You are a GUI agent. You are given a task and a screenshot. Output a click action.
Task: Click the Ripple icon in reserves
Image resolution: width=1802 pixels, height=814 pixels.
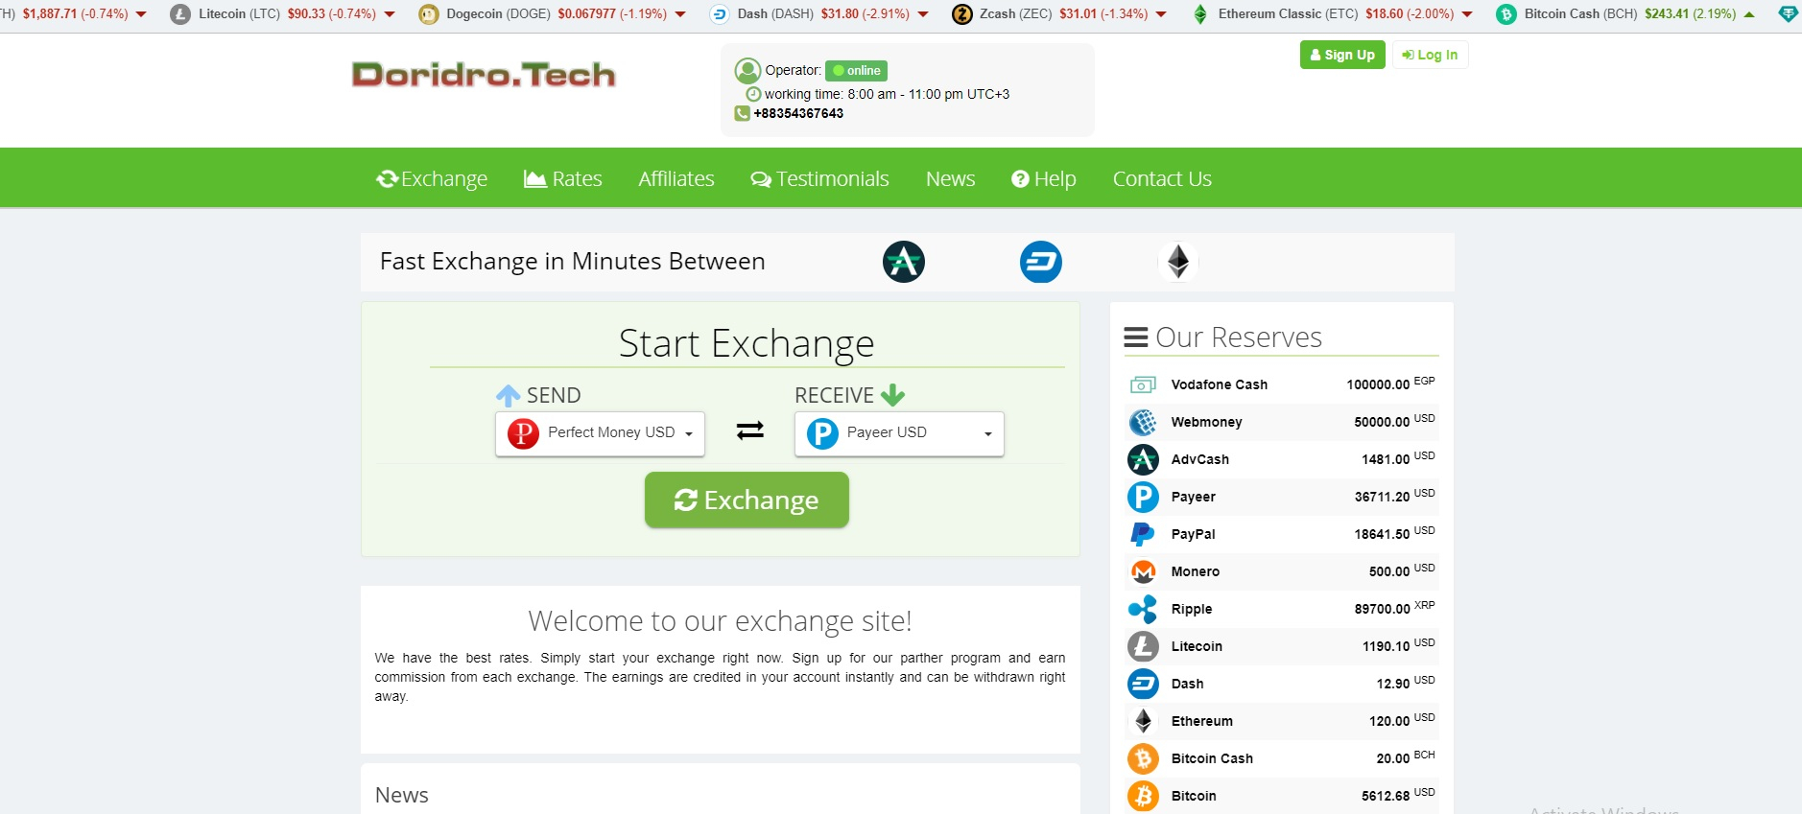pyautogui.click(x=1142, y=609)
